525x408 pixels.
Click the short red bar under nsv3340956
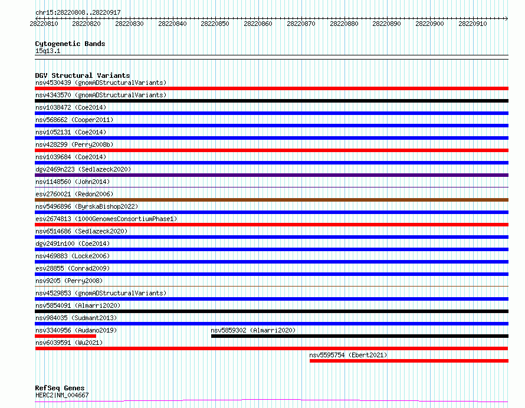(65, 336)
